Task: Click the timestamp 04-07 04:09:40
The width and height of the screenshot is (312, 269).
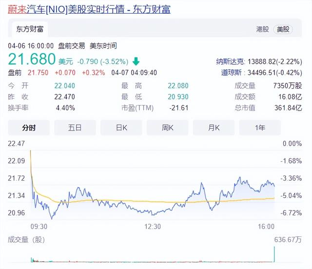Action: [134, 73]
